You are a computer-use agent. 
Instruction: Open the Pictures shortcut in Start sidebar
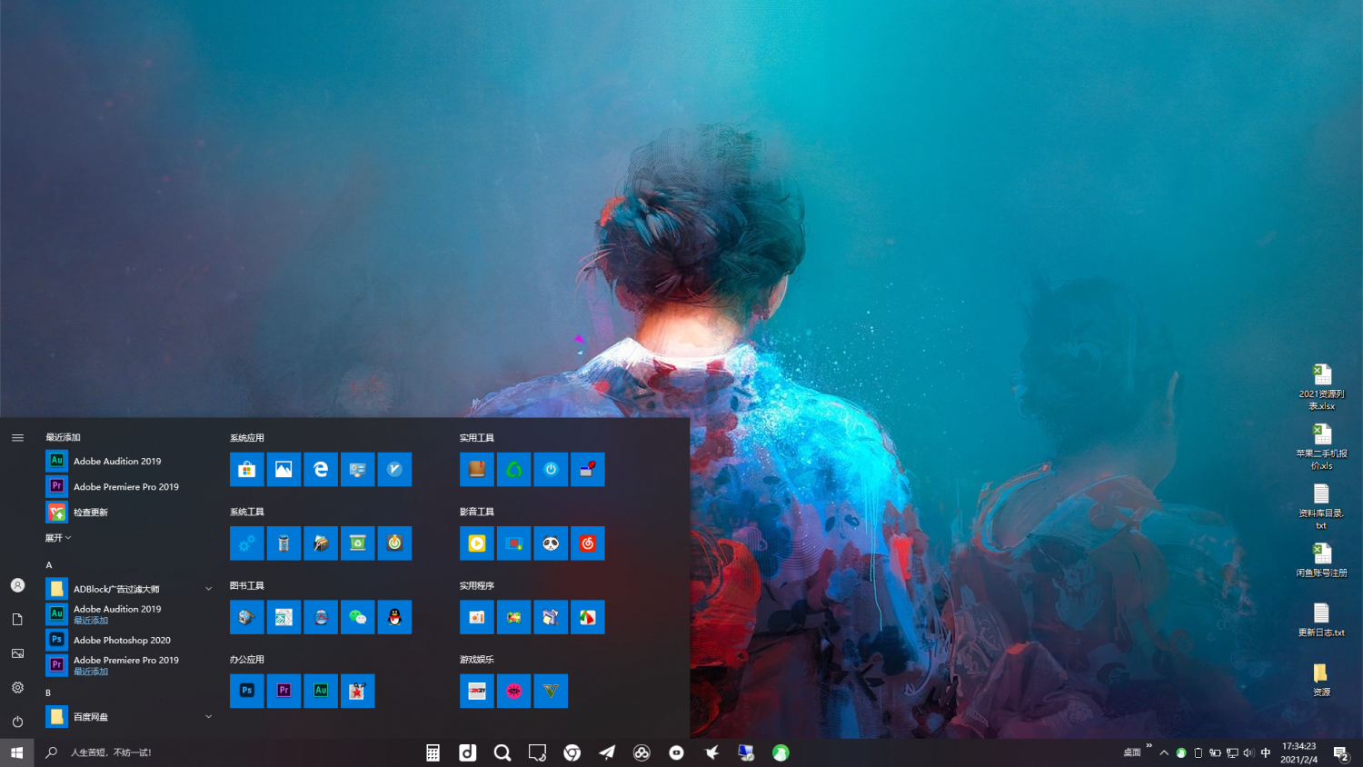point(17,653)
